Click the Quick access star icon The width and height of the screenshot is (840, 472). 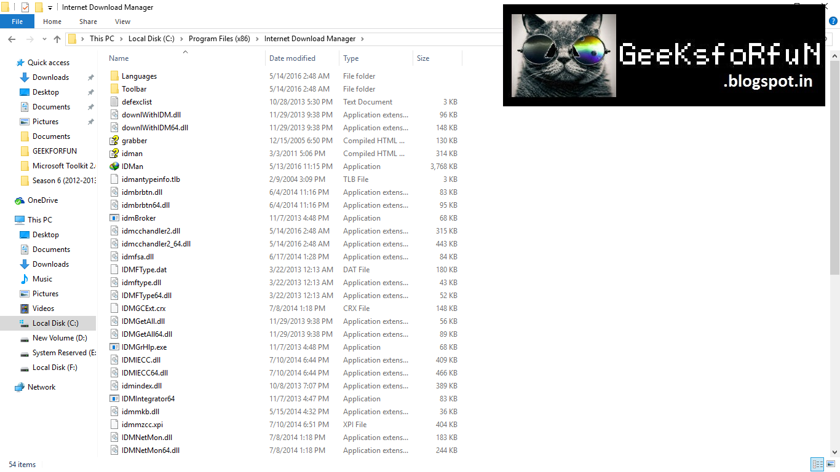pos(20,63)
